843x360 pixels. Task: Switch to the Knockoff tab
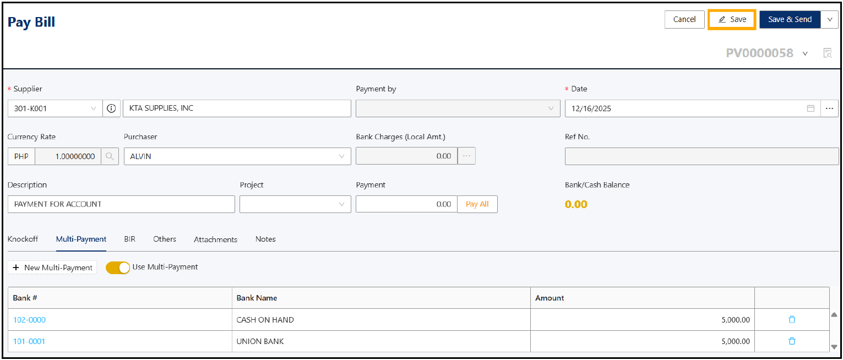[23, 239]
